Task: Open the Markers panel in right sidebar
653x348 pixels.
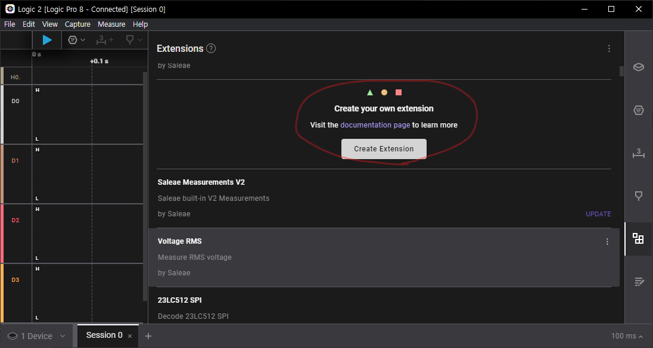Action: click(639, 196)
